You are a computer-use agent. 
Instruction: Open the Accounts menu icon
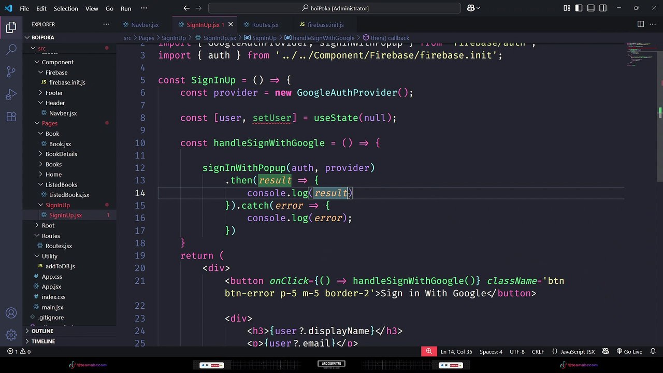[x=11, y=313]
